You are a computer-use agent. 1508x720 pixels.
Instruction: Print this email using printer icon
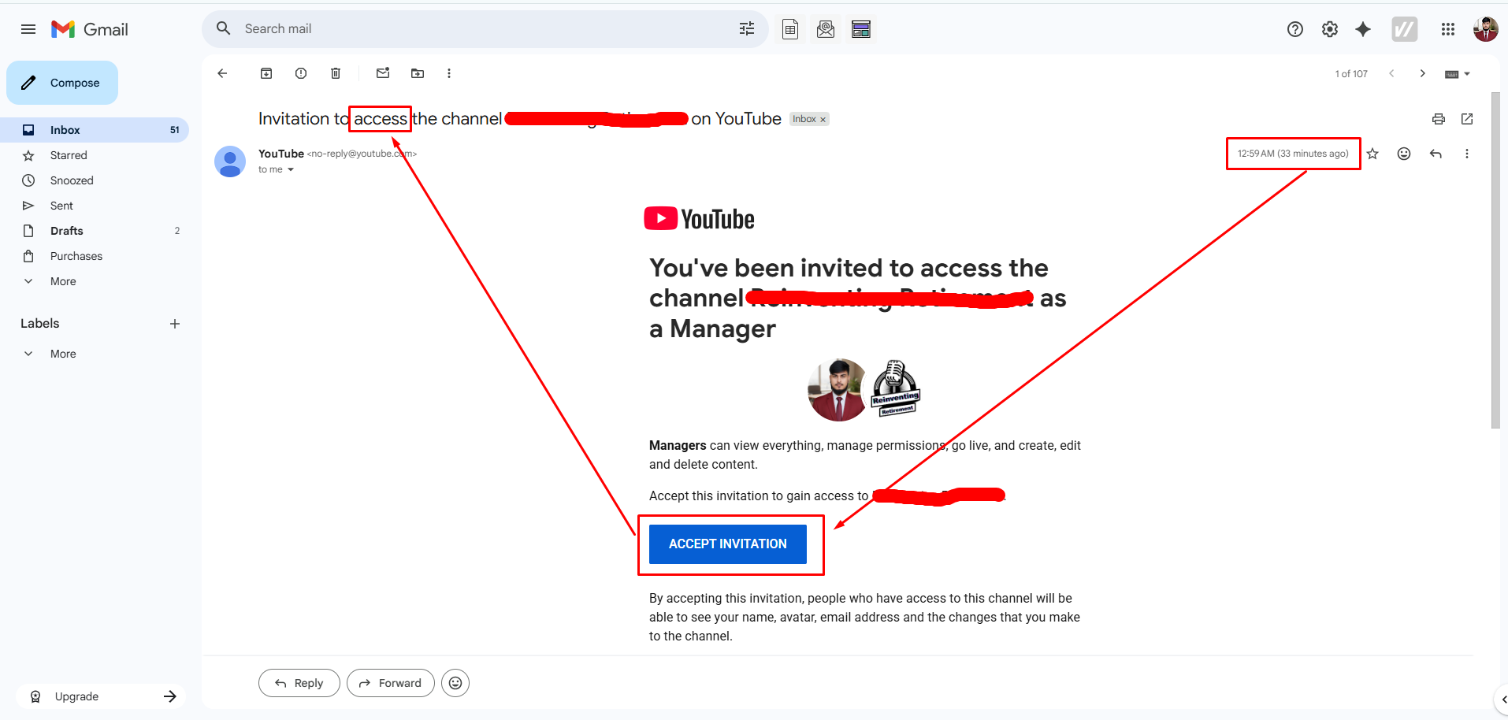point(1439,119)
